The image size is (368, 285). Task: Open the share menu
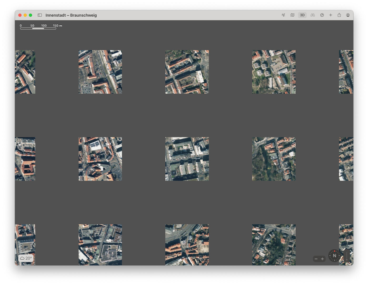(x=339, y=15)
